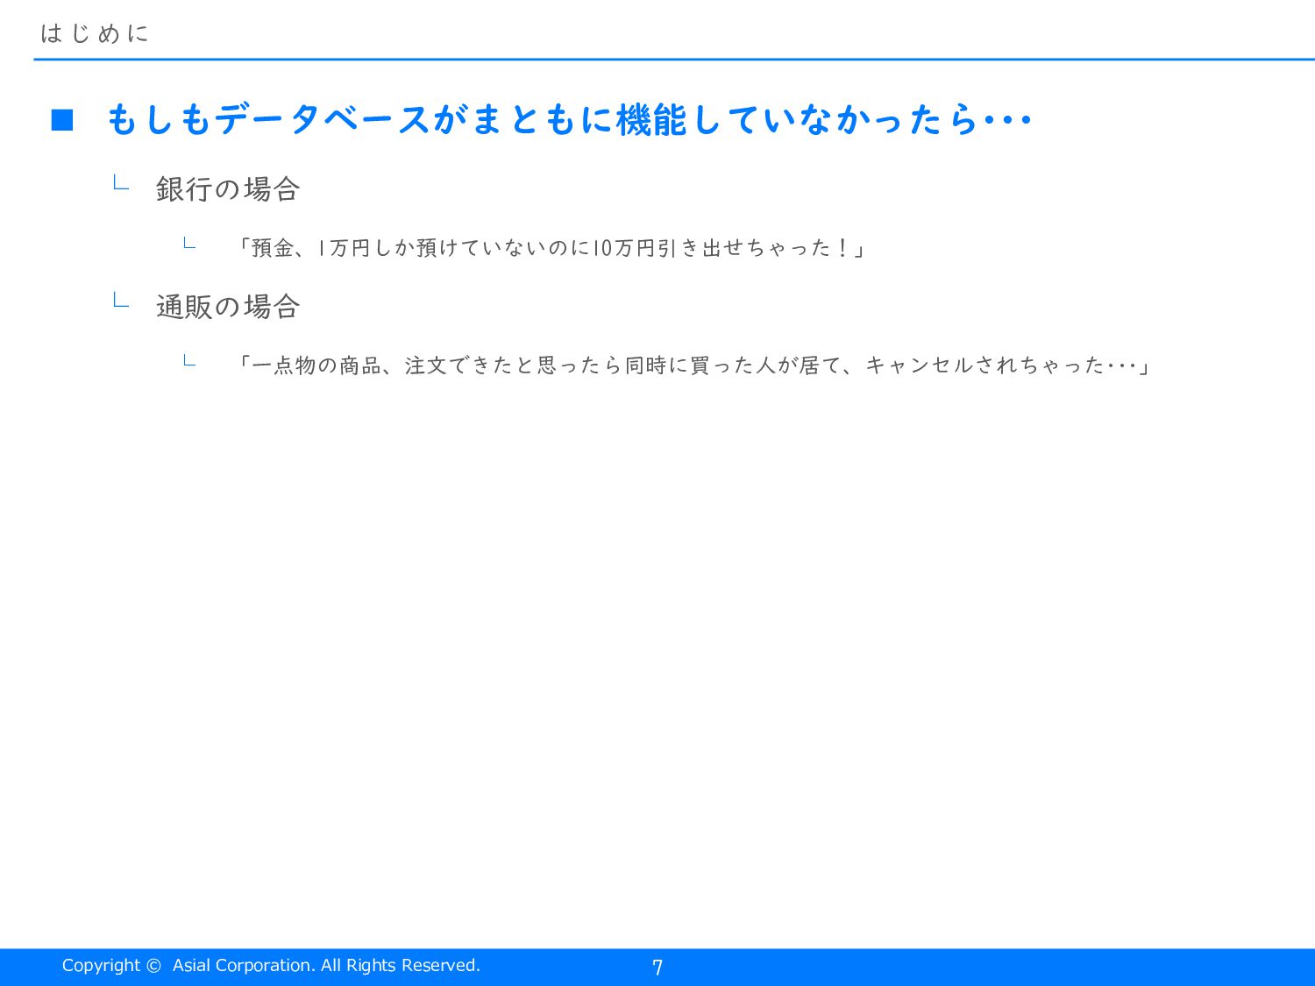Click the quote starting with 預金、1万円しか預けていない
The height and width of the screenshot is (986, 1315).
click(x=551, y=248)
